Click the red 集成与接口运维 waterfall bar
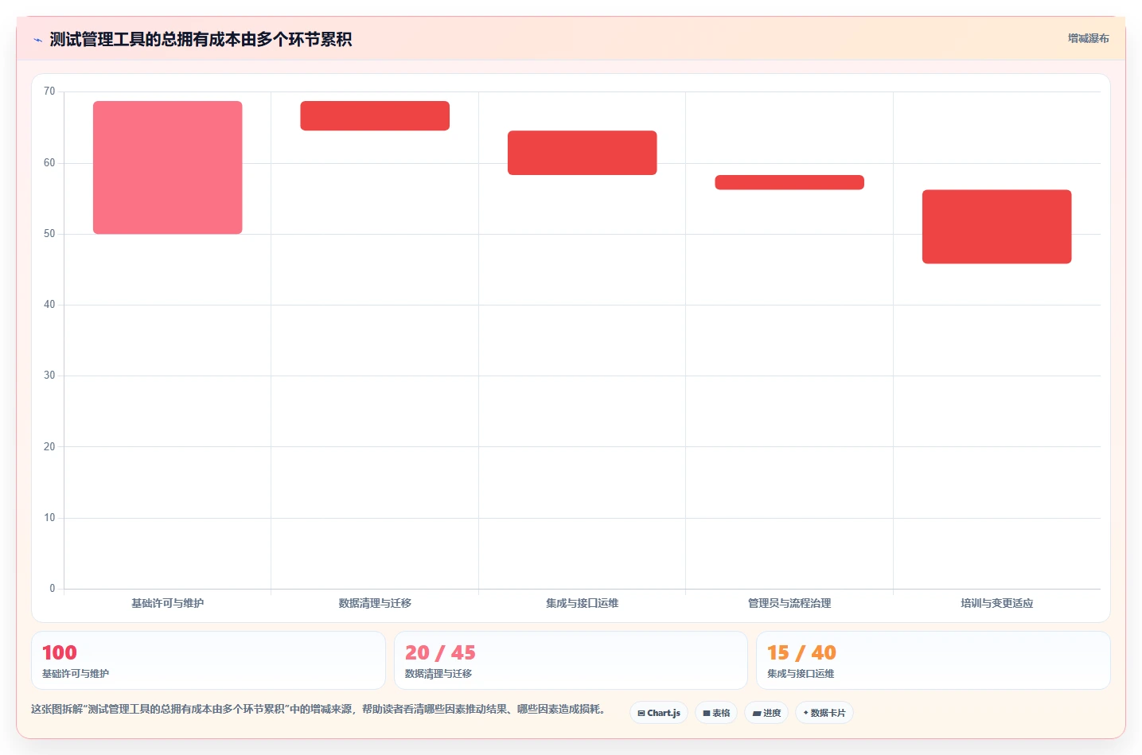The image size is (1142, 755). 583,153
